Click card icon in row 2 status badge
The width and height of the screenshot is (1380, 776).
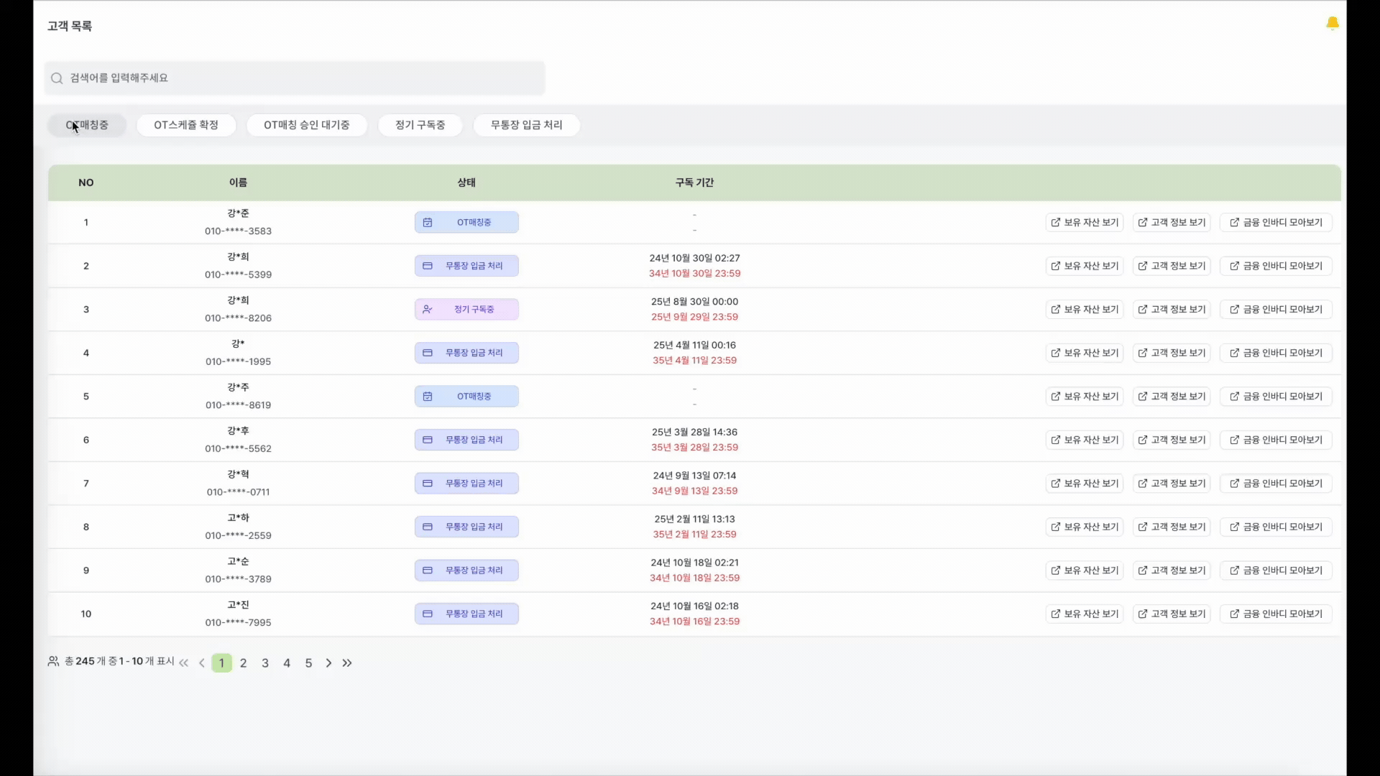coord(428,266)
